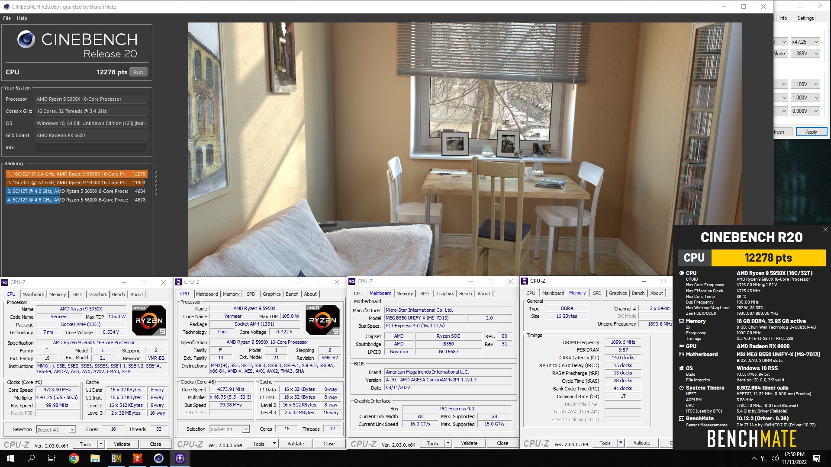Click Apply in the tuning utility
The image size is (831, 467).
811,132
